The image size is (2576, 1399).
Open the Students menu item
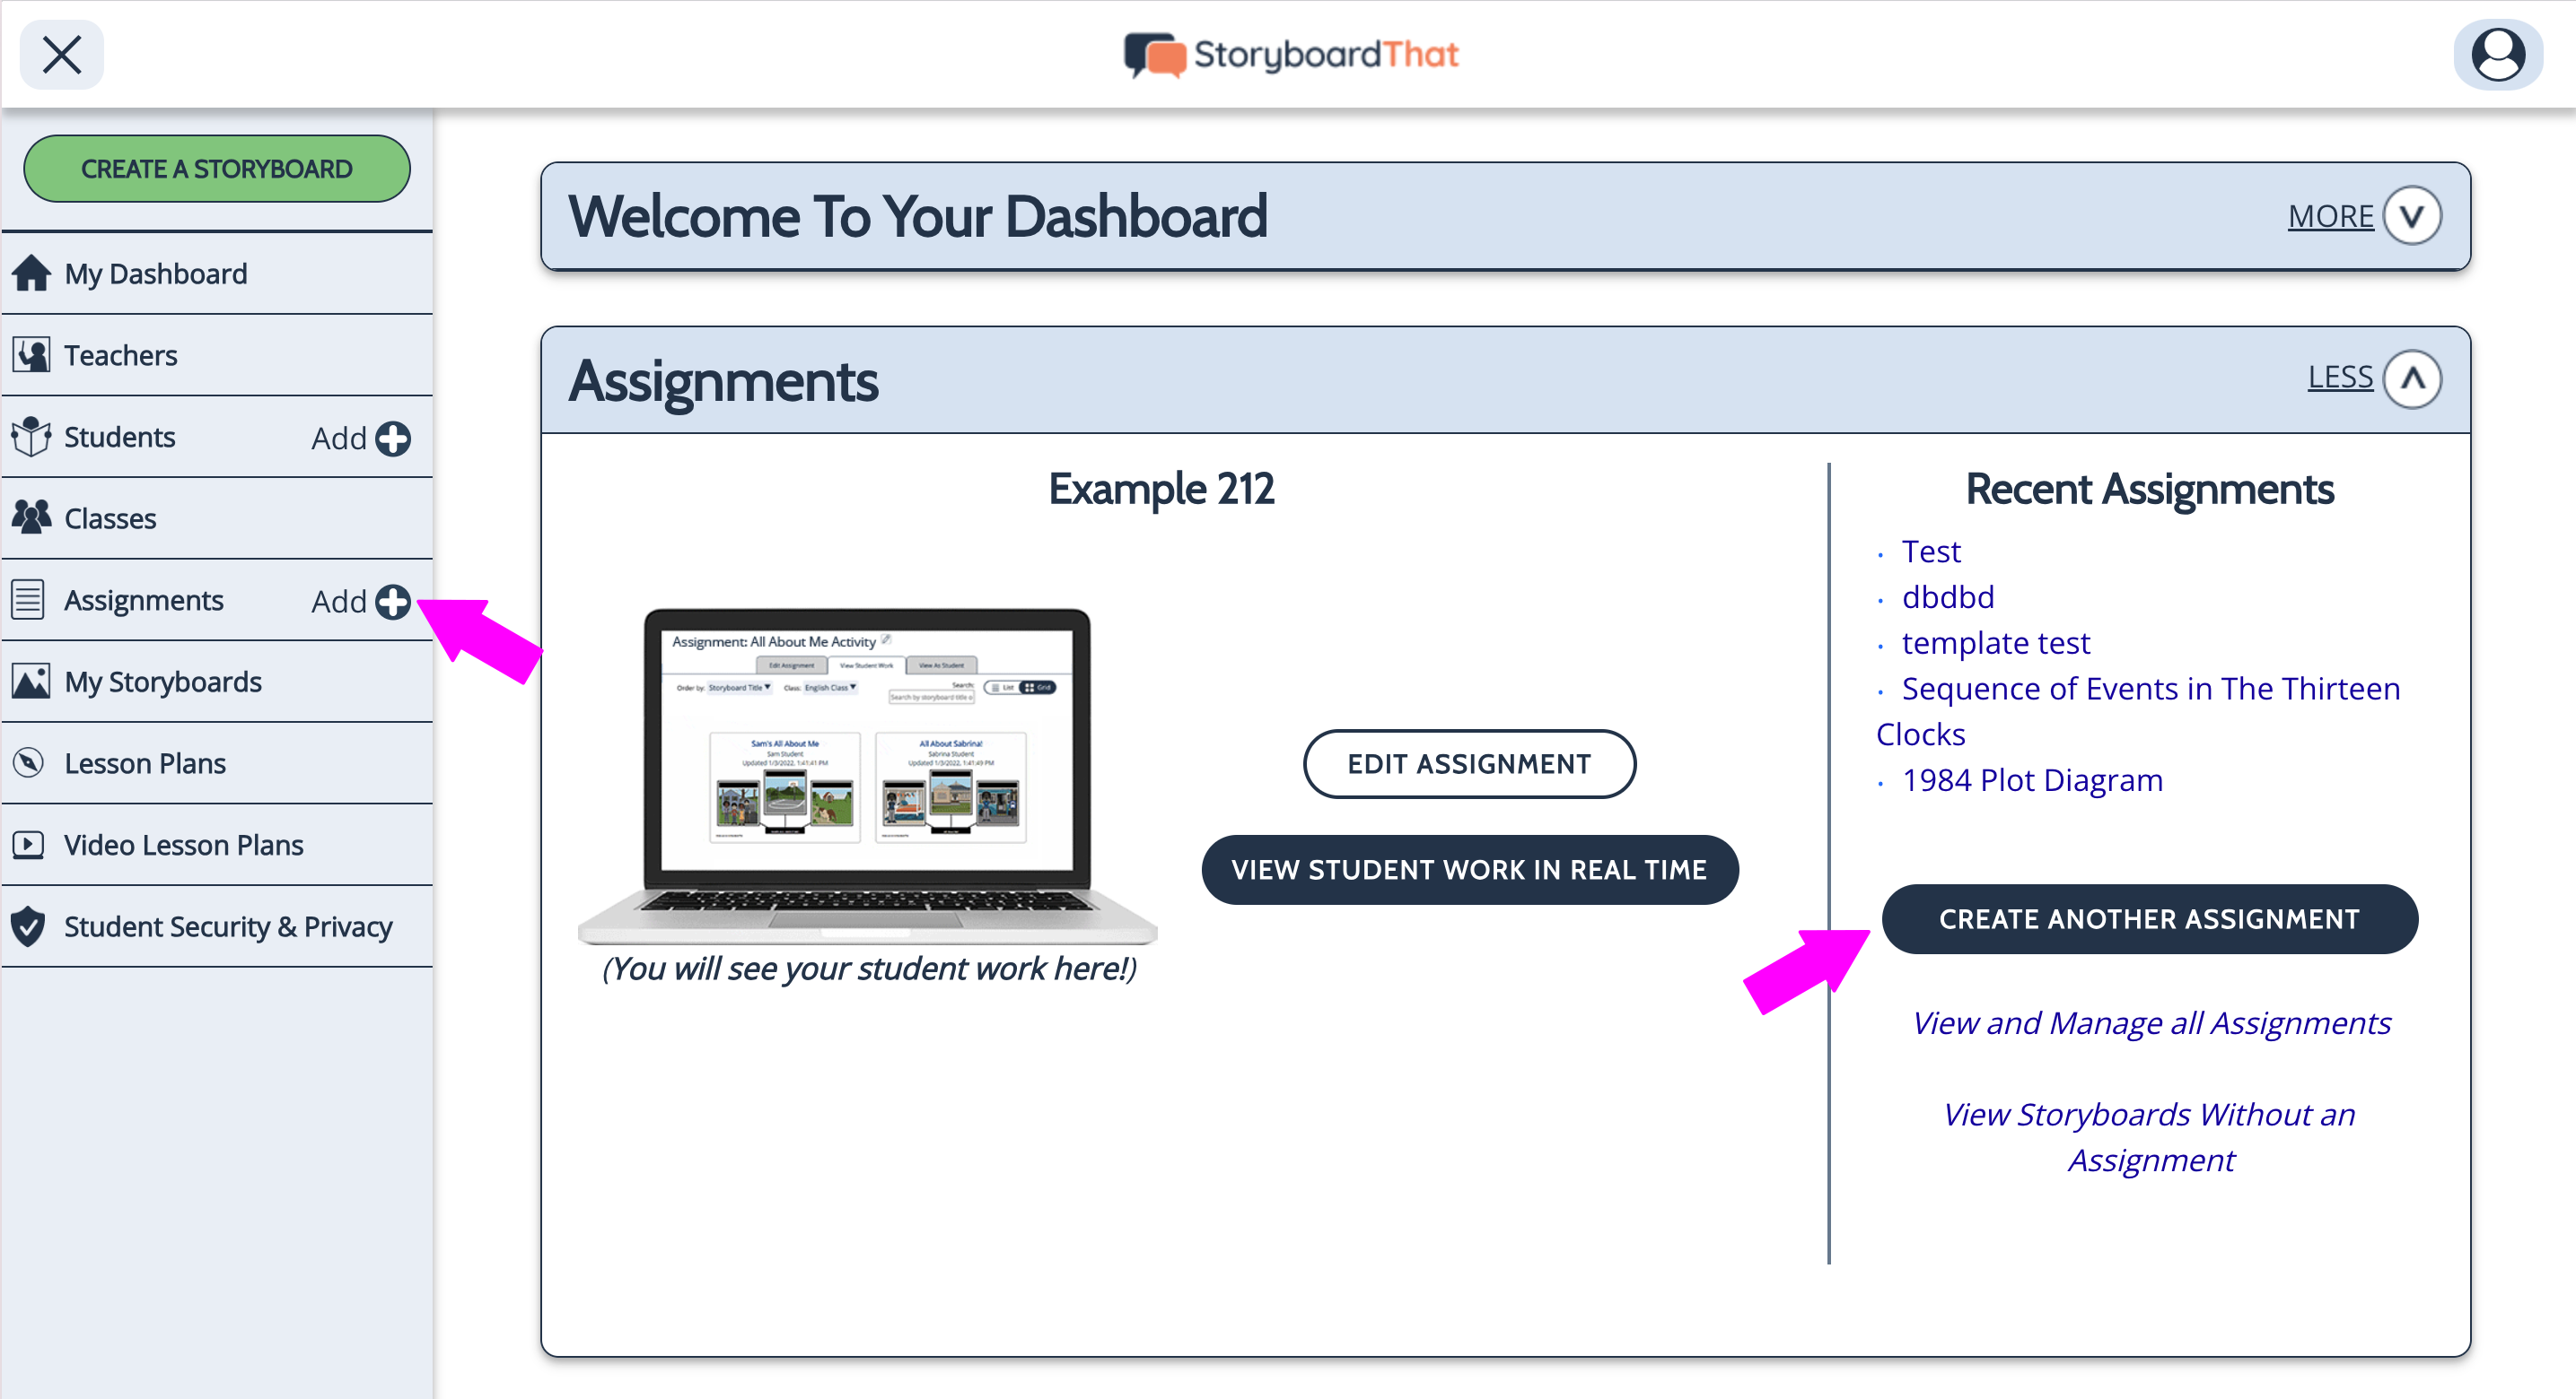[119, 438]
